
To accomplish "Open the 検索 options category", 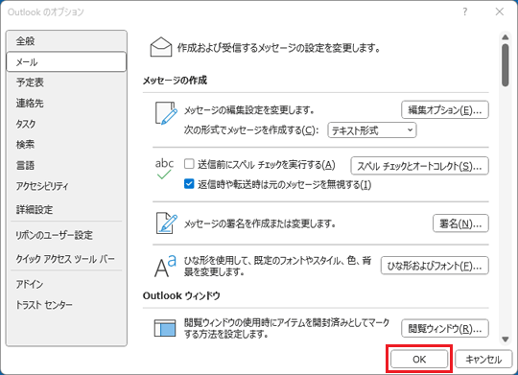I will (66, 145).
